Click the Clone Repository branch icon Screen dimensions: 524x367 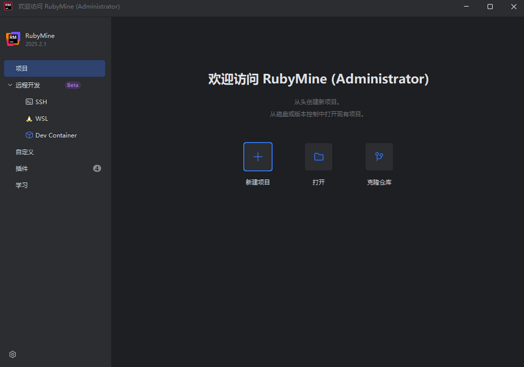[x=379, y=157]
